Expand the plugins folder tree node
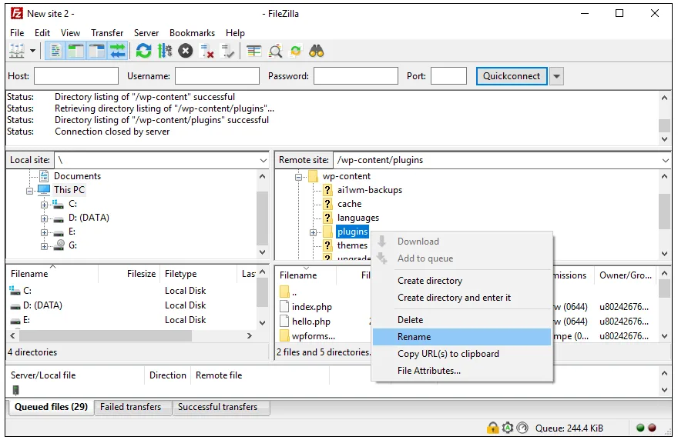The height and width of the screenshot is (440, 678). 313,232
